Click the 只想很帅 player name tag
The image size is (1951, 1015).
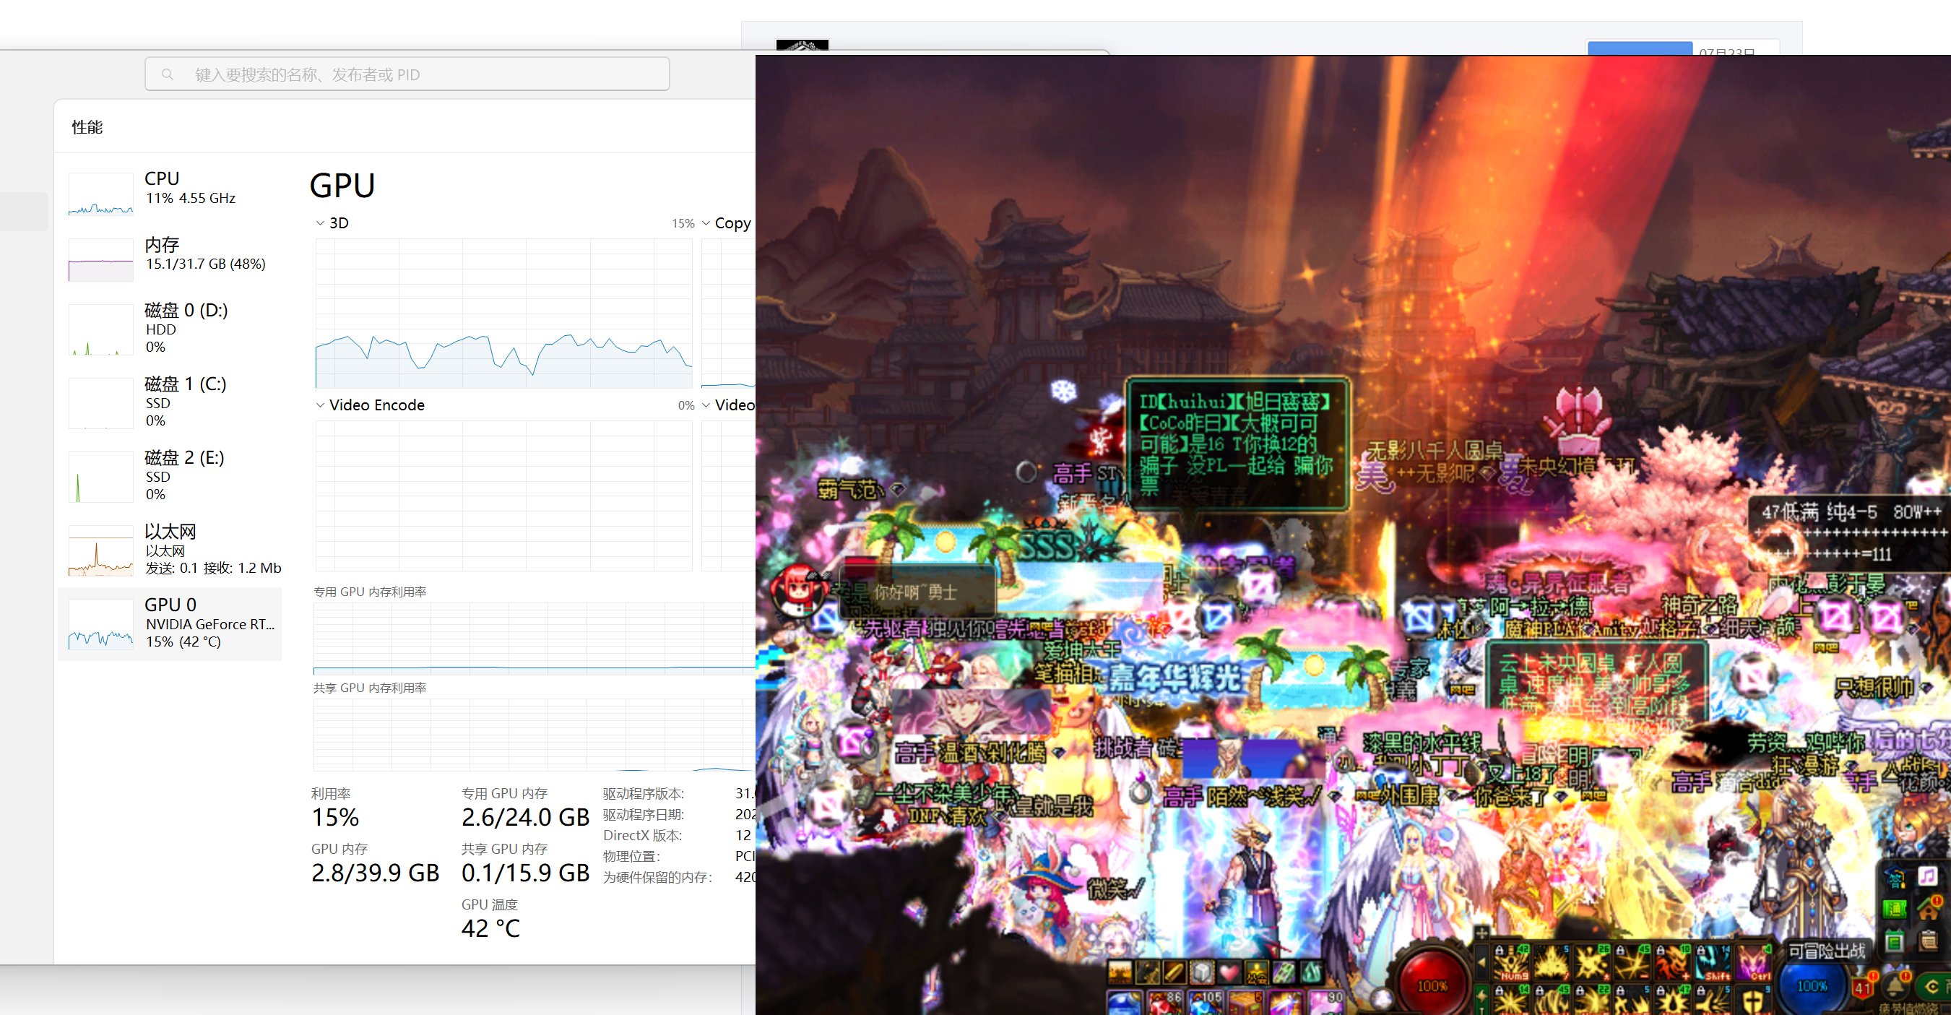tap(1874, 687)
